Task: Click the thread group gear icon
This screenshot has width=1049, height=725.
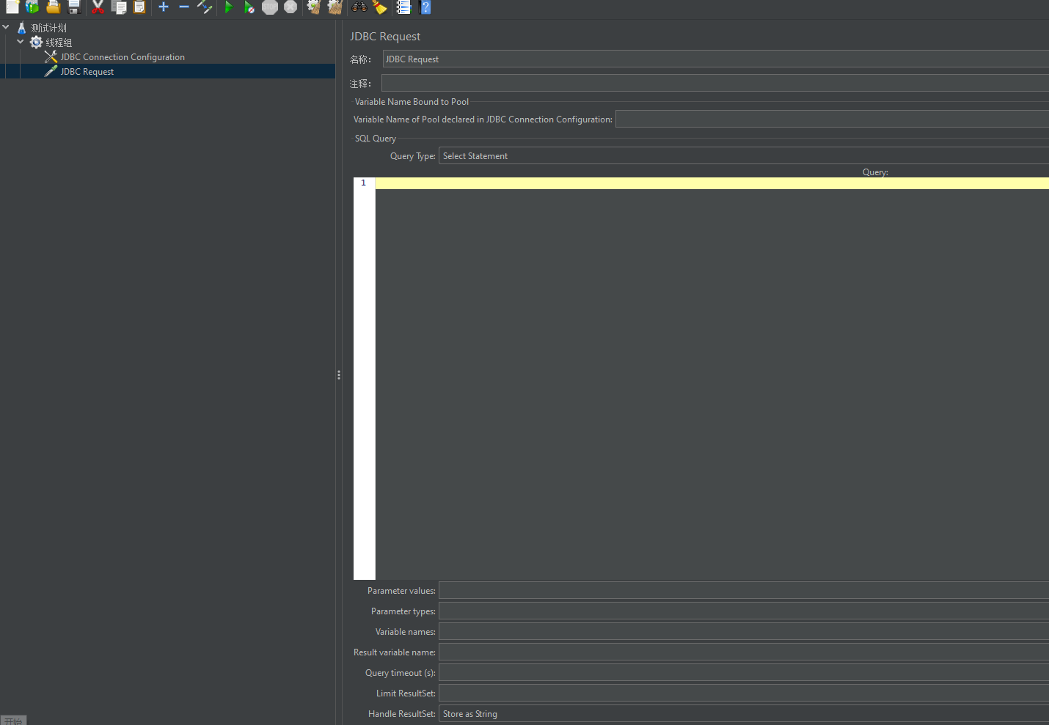Action: 36,43
